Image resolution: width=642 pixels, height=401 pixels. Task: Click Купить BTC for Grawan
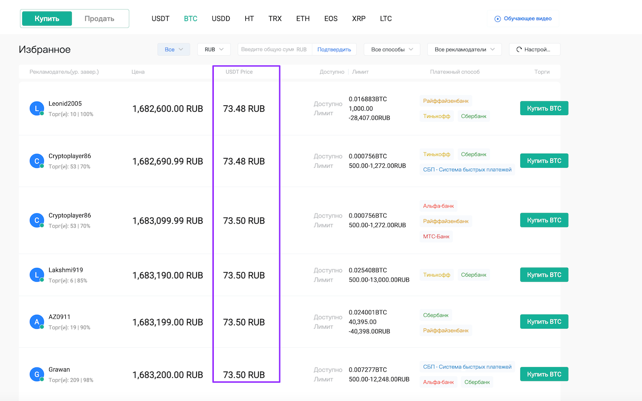544,374
